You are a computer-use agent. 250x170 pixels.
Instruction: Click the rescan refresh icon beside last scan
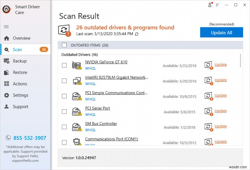click(137, 34)
